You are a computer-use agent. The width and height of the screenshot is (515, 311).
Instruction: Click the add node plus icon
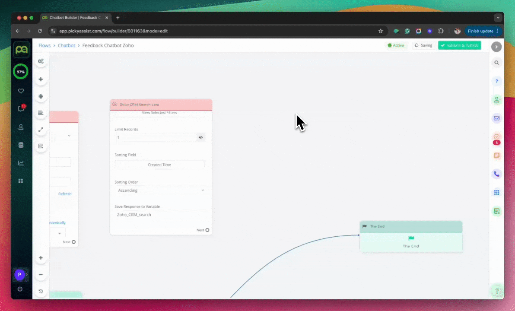tap(41, 79)
